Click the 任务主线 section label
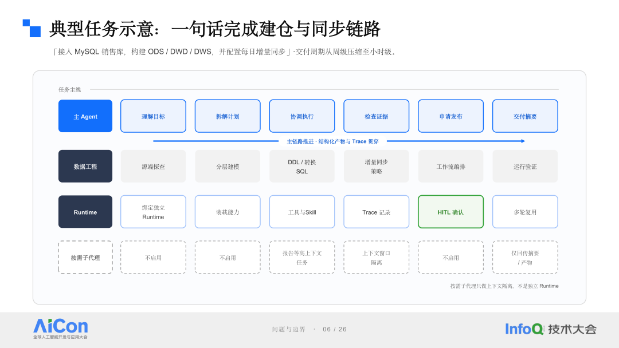Screen dimensions: 619x348 tap(69, 89)
